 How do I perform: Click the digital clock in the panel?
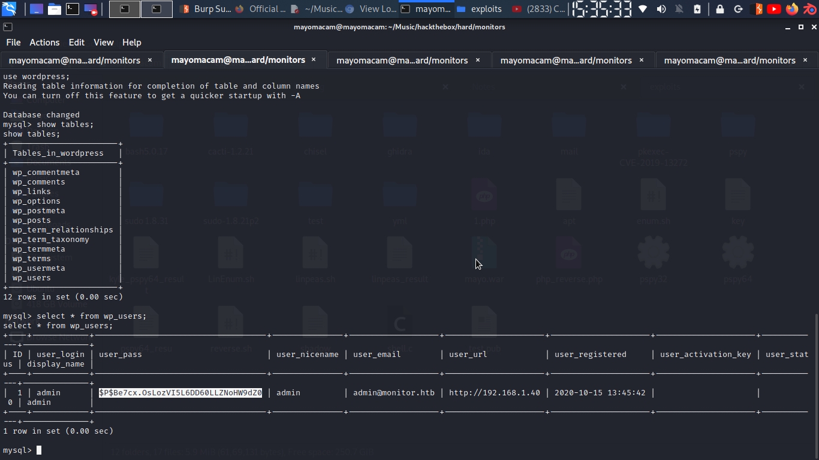(601, 9)
